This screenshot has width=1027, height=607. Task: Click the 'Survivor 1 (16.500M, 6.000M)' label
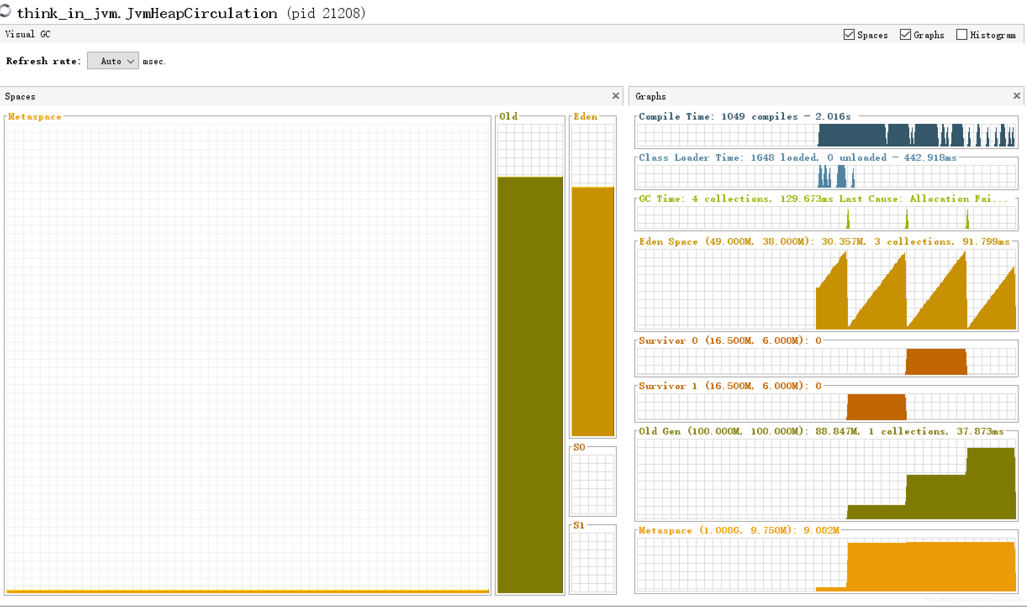[x=723, y=386]
